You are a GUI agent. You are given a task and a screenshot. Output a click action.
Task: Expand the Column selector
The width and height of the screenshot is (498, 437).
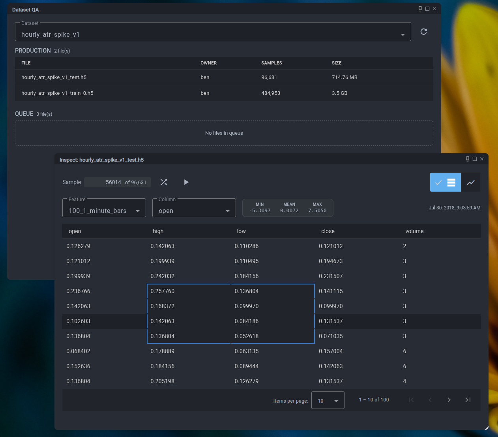[x=194, y=208]
